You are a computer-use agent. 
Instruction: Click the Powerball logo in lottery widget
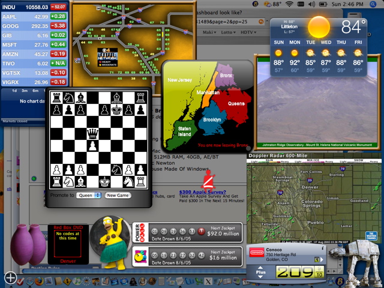[x=140, y=232]
